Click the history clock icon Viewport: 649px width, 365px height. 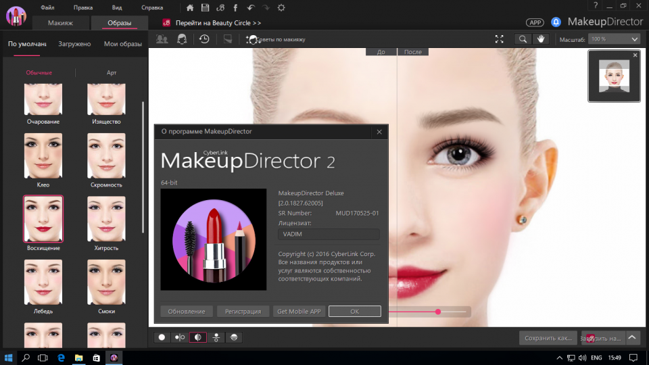coord(204,39)
